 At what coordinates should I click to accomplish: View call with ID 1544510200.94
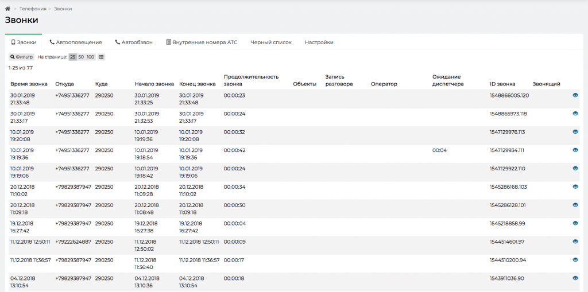click(x=575, y=260)
